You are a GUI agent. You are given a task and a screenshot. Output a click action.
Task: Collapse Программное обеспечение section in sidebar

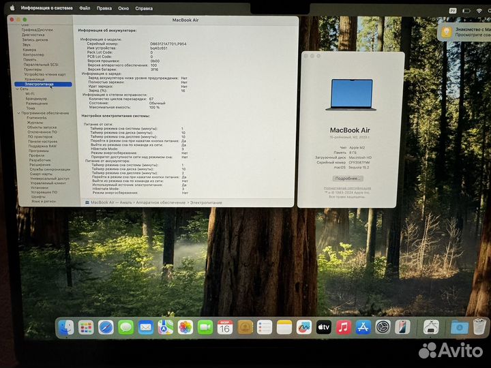point(18,113)
